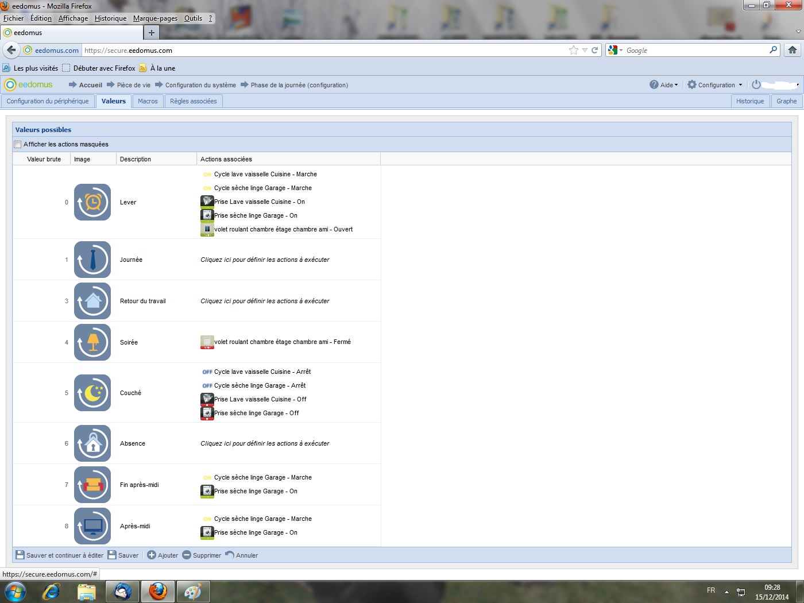The image size is (804, 603).
Task: Open the Aide dropdown menu
Action: pos(664,85)
